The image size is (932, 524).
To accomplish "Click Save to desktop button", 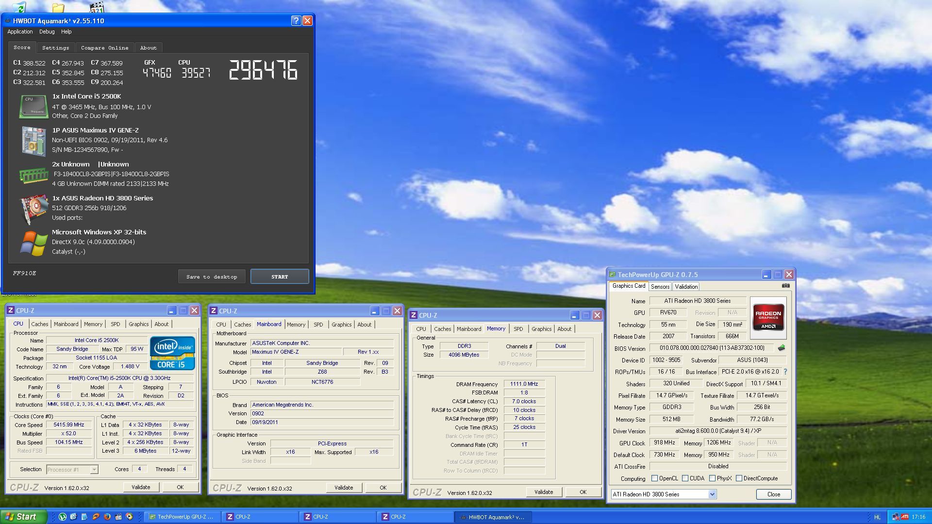I will [x=212, y=277].
